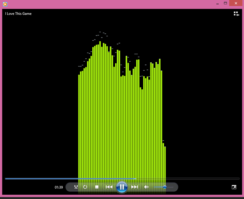
Task: Skip forward to the next track
Action: click(135, 187)
